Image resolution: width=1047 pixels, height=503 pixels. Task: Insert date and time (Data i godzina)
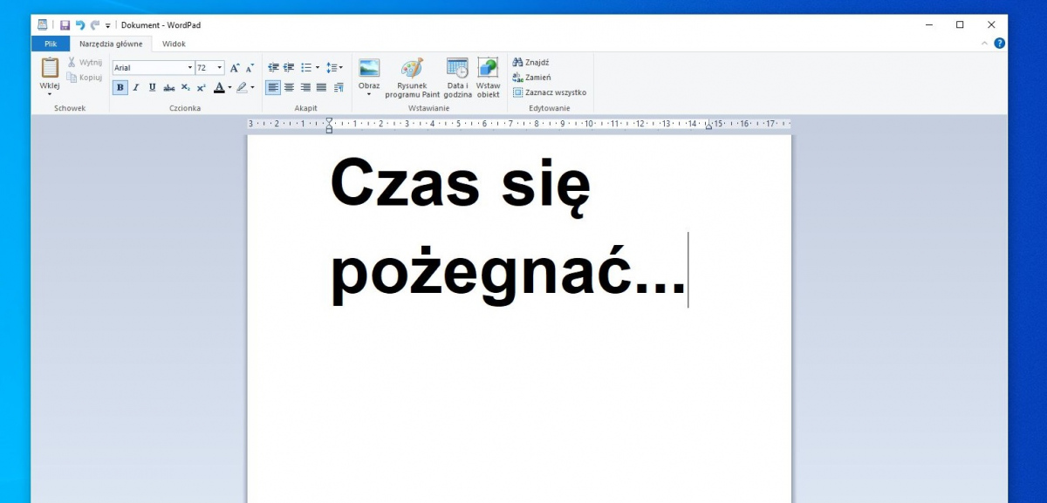pyautogui.click(x=457, y=78)
